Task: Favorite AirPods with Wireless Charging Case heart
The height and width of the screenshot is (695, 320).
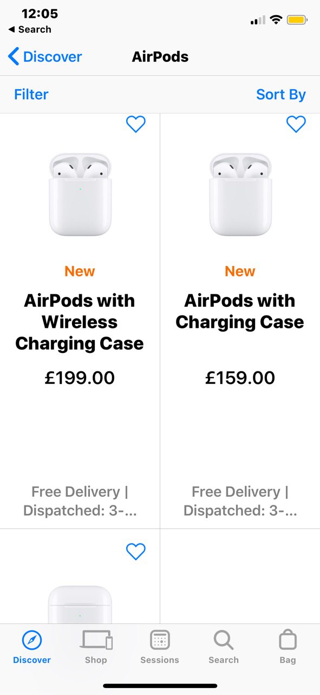Action: click(135, 124)
